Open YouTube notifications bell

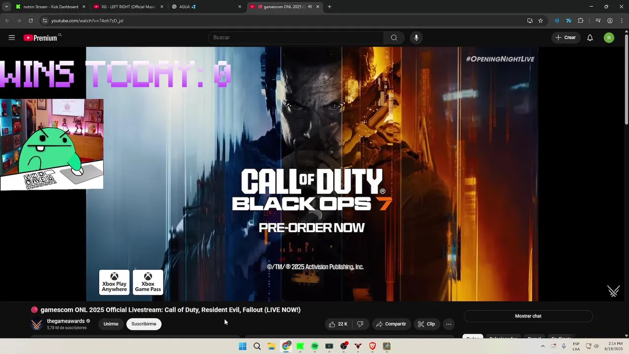coord(590,37)
